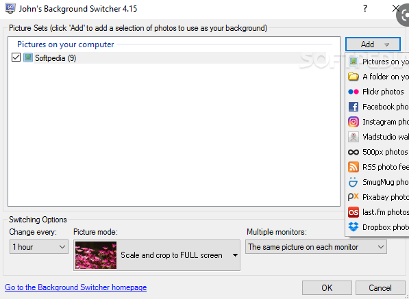Select the Facebook photos icon
409x299 pixels.
354,107
